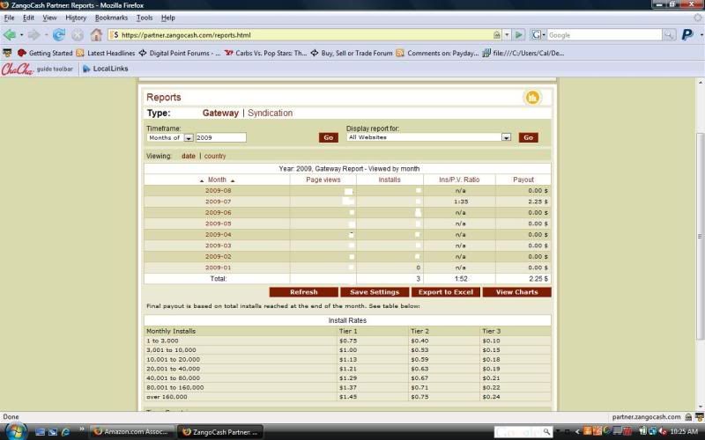Launch Internet Explorer from quick launch
The height and width of the screenshot is (440, 705).
click(x=65, y=432)
